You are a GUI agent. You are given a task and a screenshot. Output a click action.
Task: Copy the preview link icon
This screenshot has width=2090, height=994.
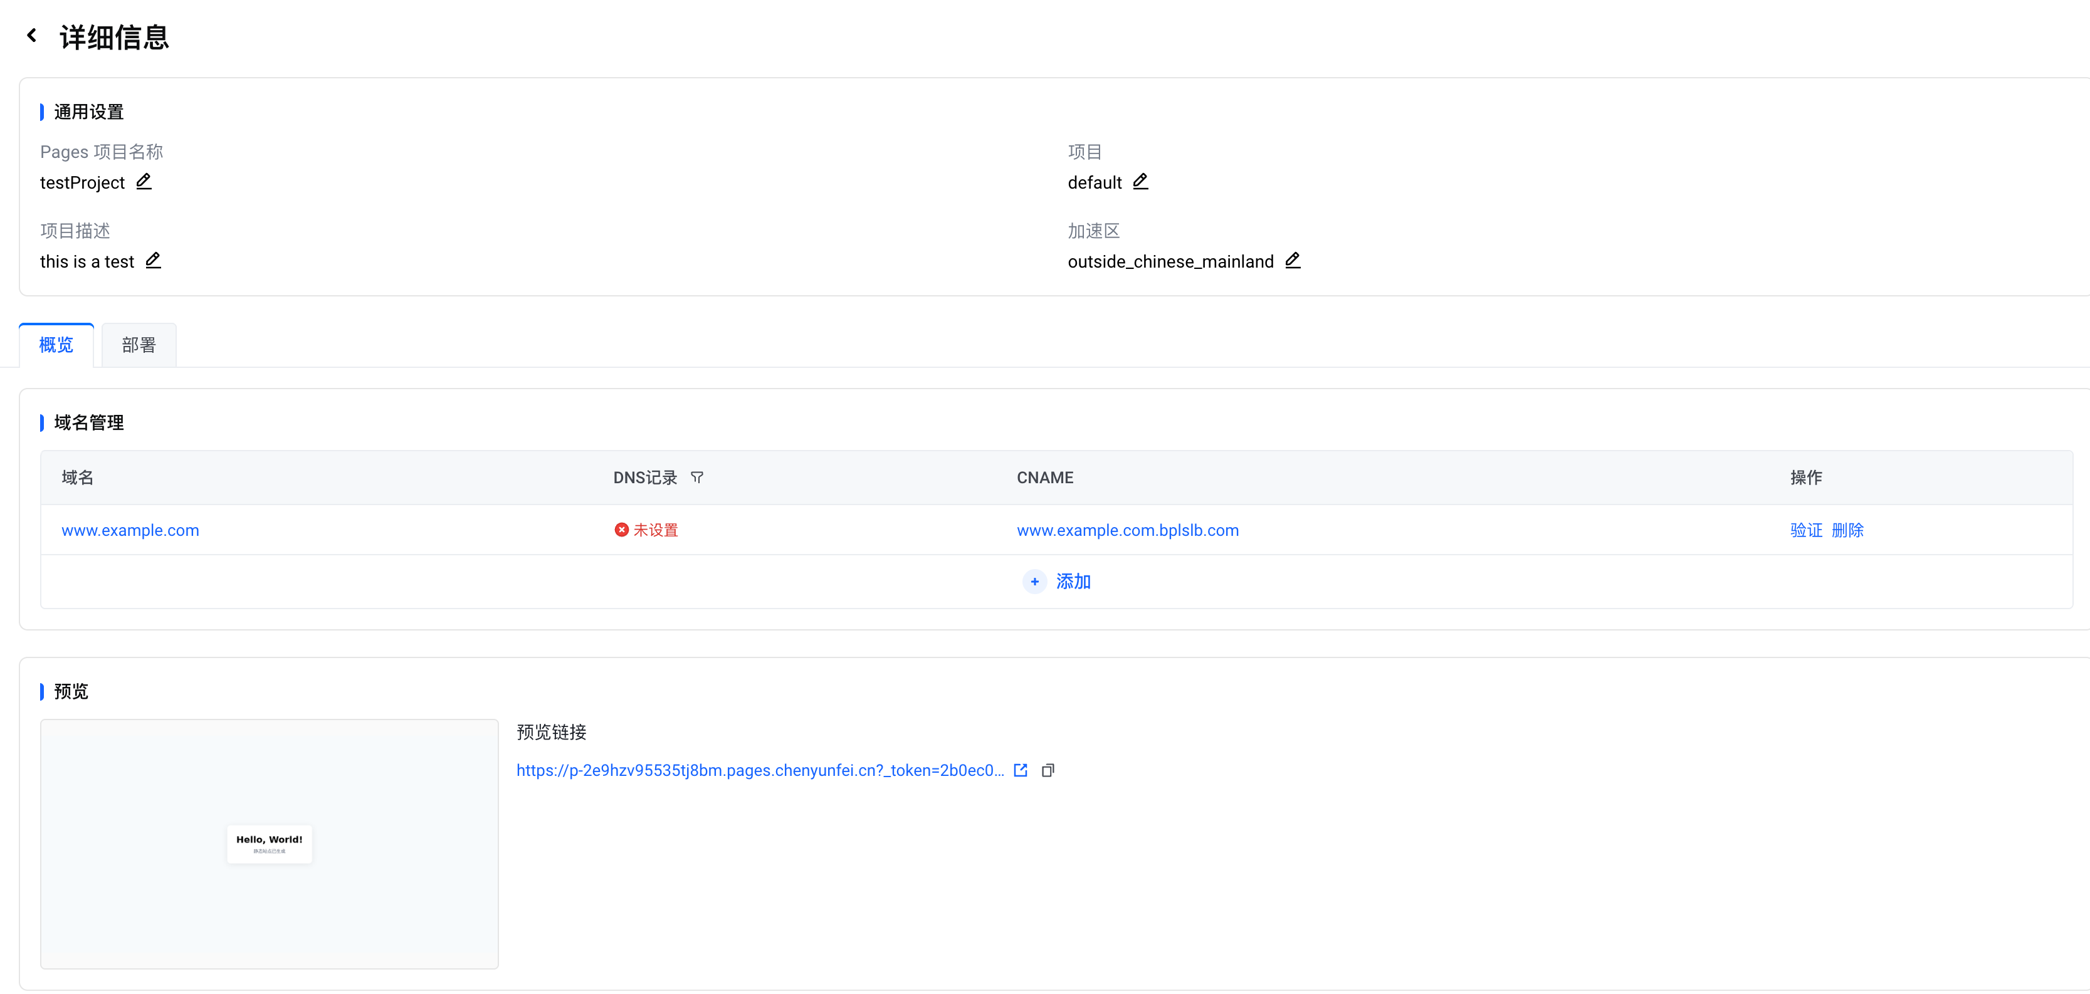point(1048,770)
